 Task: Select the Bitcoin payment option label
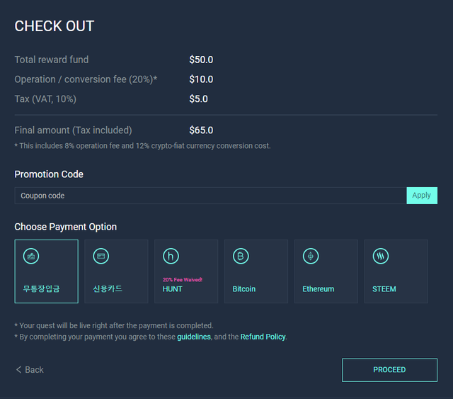coord(243,289)
